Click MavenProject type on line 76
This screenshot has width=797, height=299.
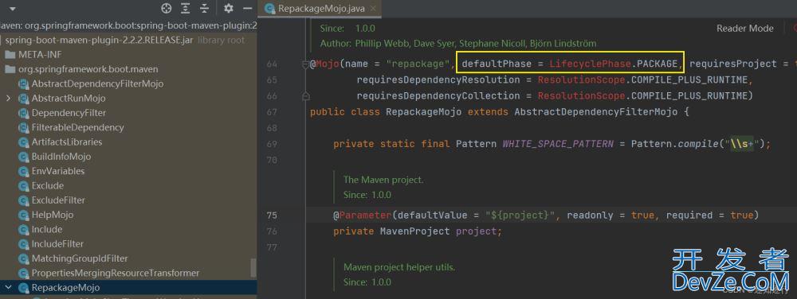click(x=414, y=231)
